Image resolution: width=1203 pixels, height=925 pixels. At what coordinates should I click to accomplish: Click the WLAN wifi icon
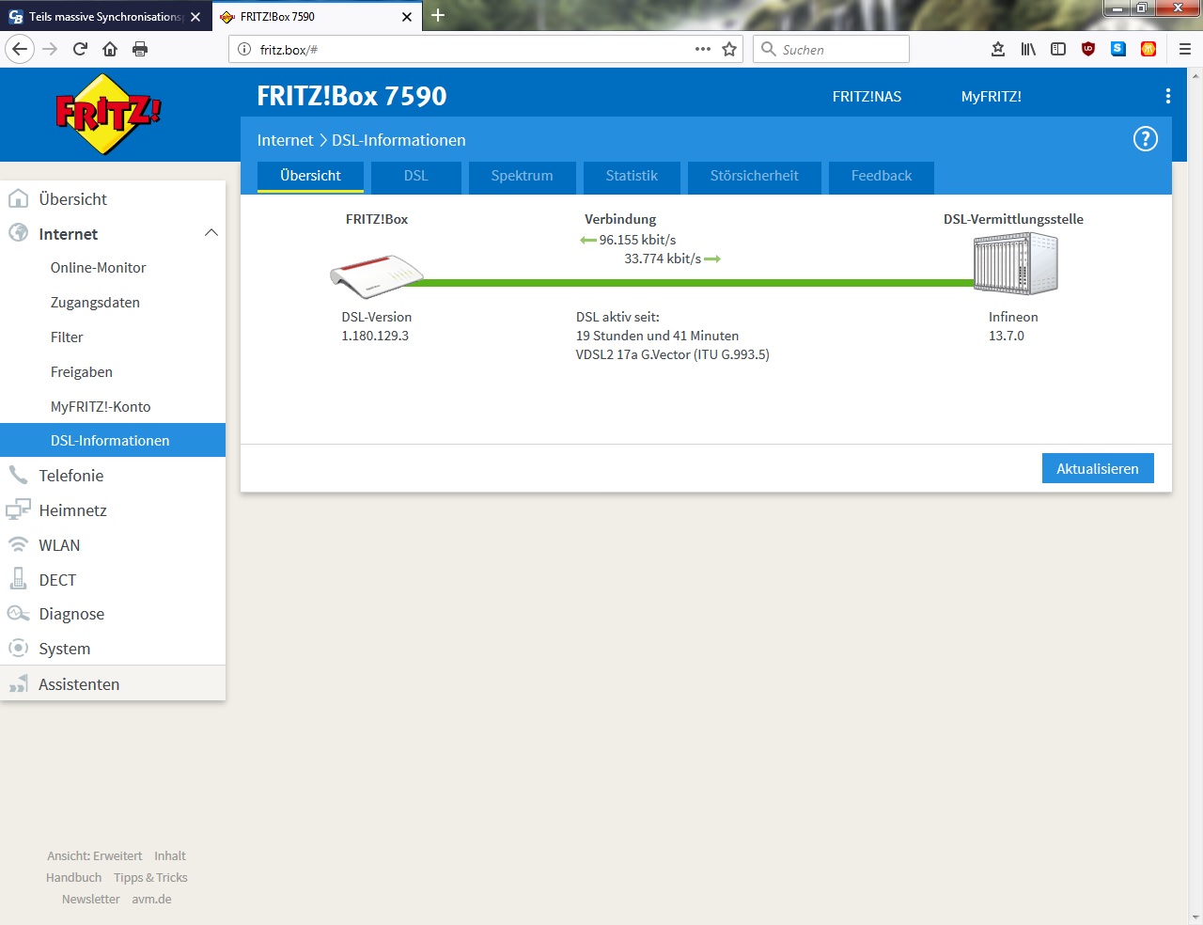tap(18, 544)
